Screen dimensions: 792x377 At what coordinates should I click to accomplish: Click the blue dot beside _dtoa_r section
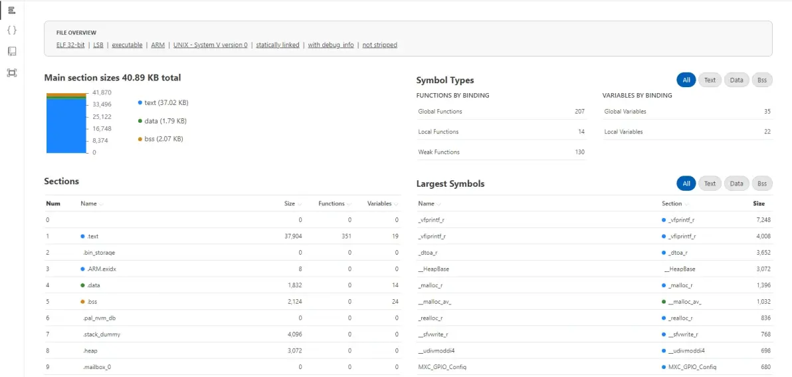(664, 253)
